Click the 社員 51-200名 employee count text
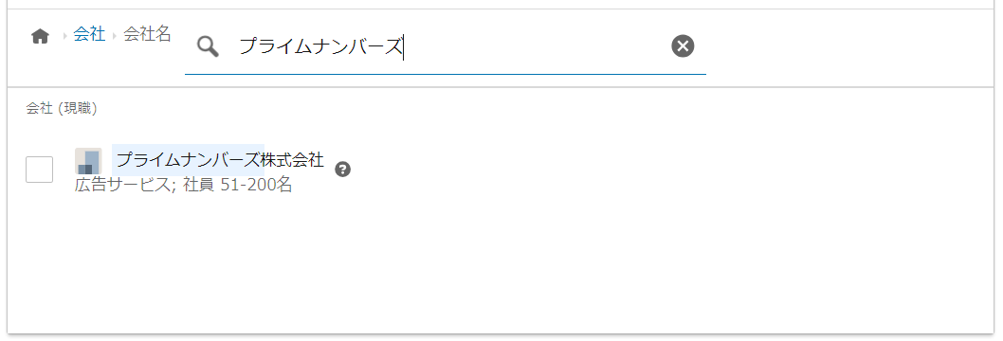The height and width of the screenshot is (341, 1003). (238, 186)
